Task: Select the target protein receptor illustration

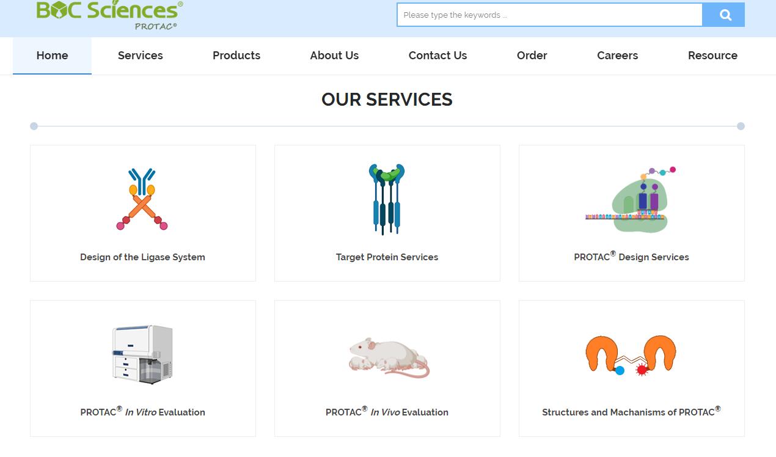Action: click(387, 199)
